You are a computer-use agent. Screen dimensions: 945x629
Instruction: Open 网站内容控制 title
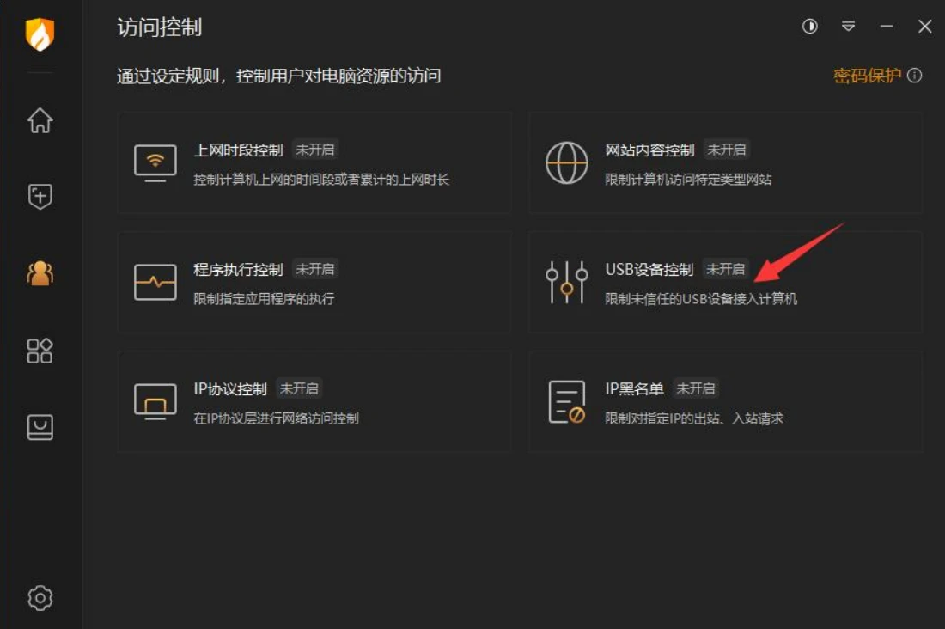[649, 150]
